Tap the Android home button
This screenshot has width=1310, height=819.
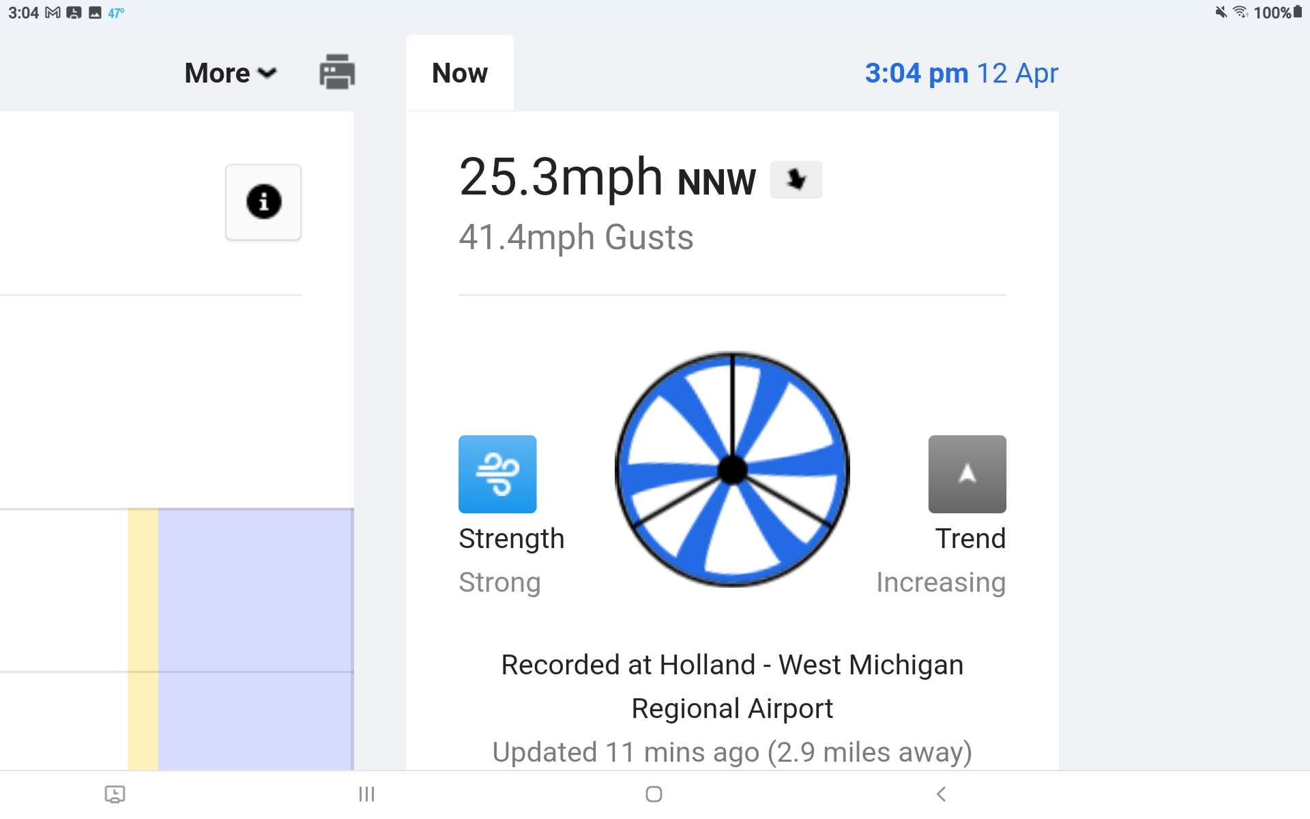654,794
